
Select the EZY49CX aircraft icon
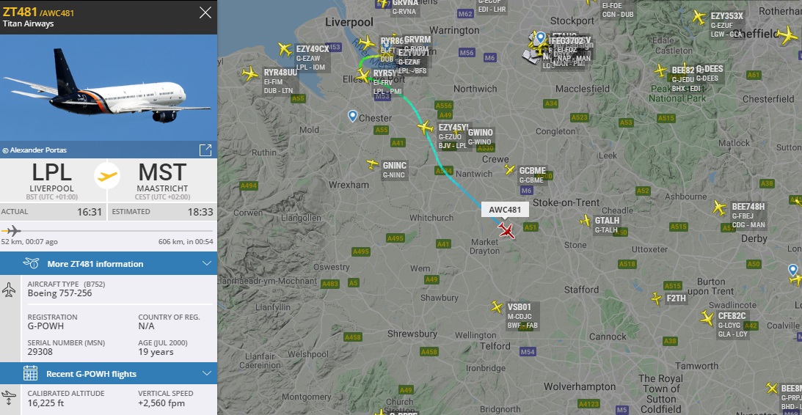285,49
